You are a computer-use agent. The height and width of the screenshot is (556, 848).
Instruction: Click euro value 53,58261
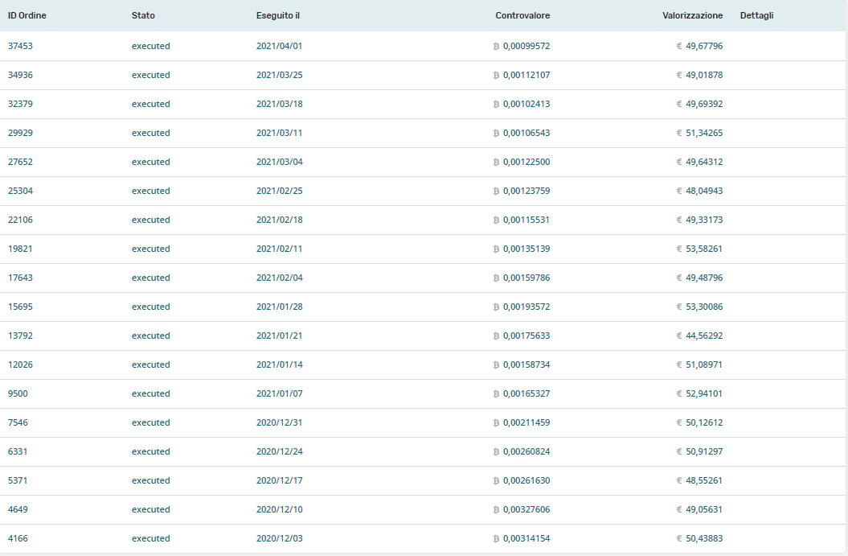(704, 249)
